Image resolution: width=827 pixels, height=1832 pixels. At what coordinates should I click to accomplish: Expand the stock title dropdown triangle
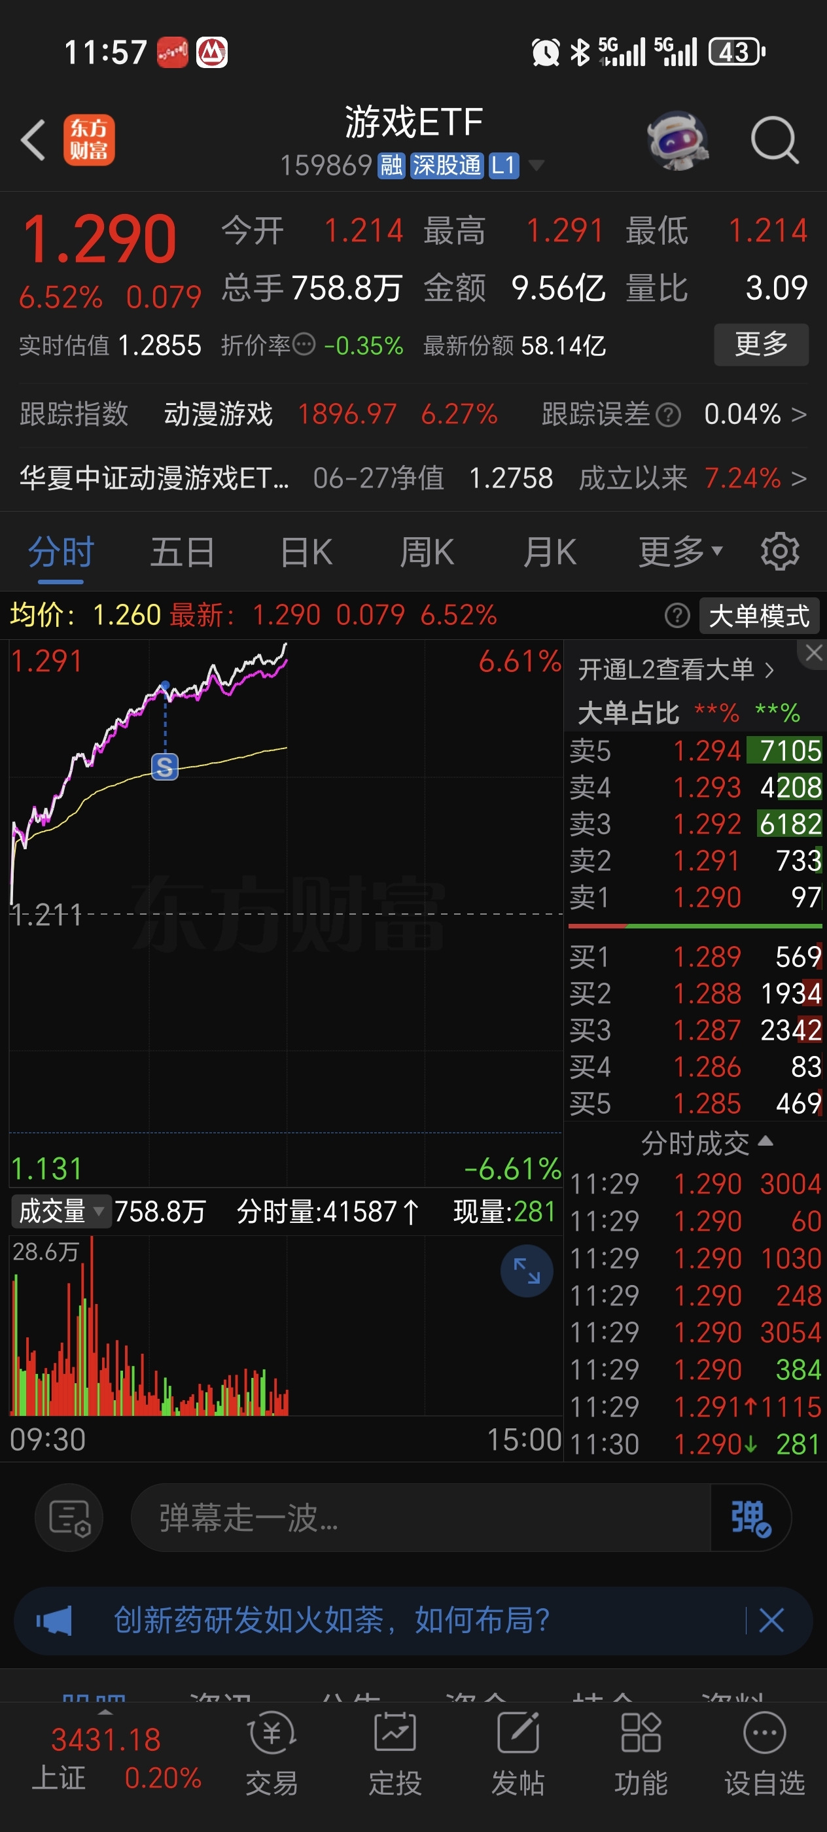tap(537, 166)
